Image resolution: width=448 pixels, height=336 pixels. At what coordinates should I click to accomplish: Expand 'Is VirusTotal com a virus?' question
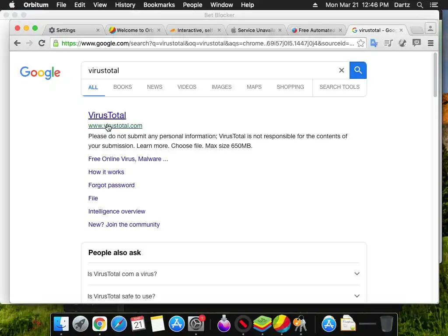(224, 274)
